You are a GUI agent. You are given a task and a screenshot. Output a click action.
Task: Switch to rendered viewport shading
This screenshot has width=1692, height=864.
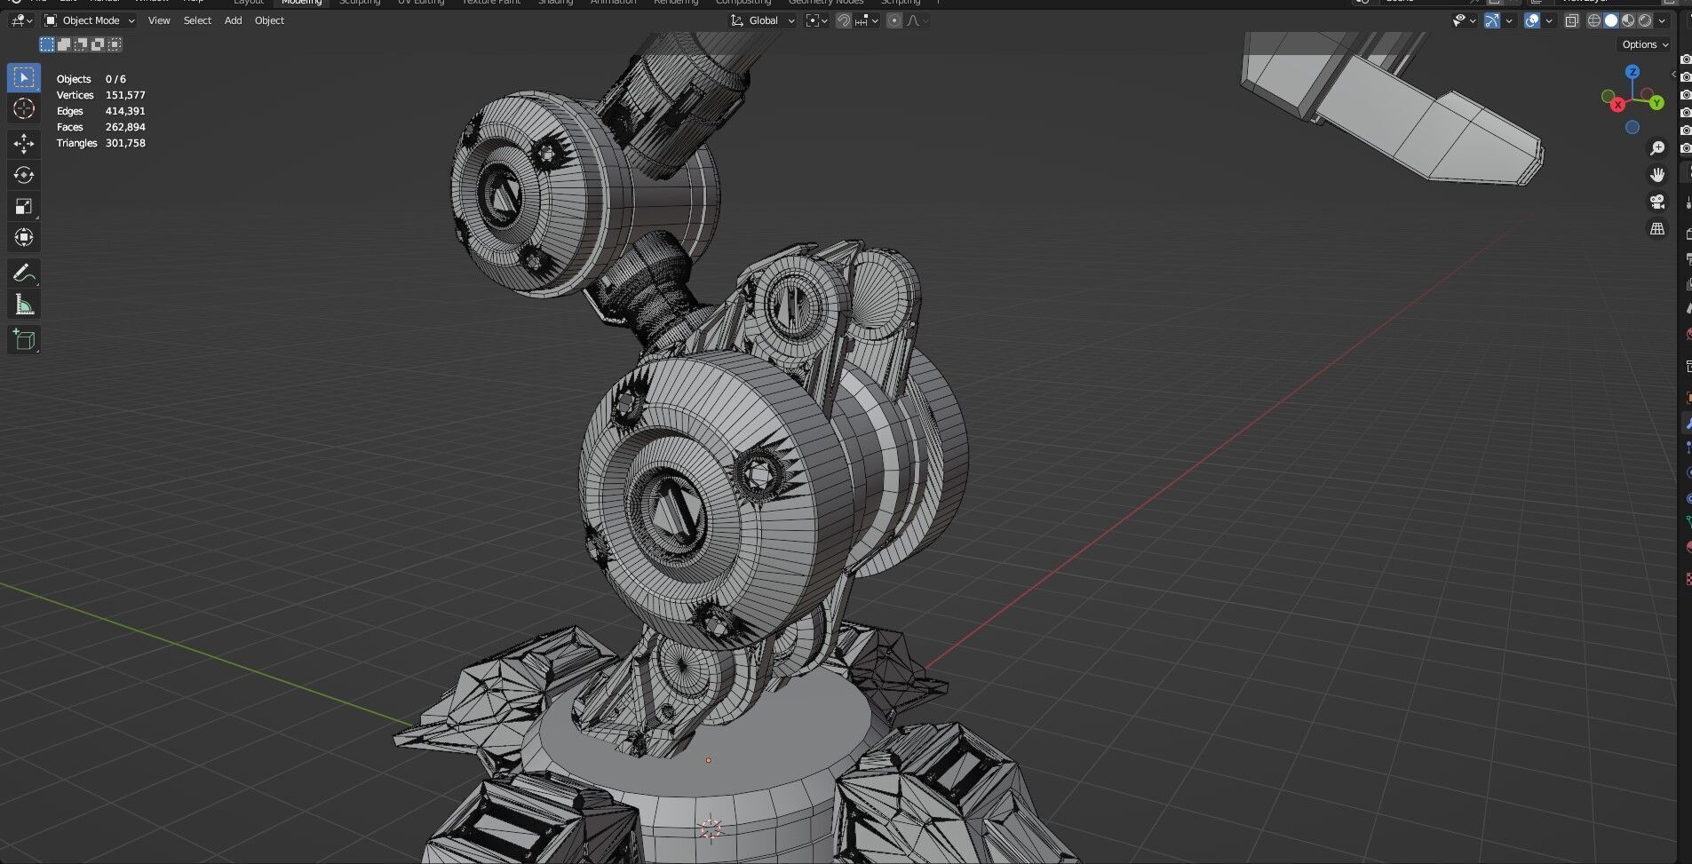click(1645, 20)
